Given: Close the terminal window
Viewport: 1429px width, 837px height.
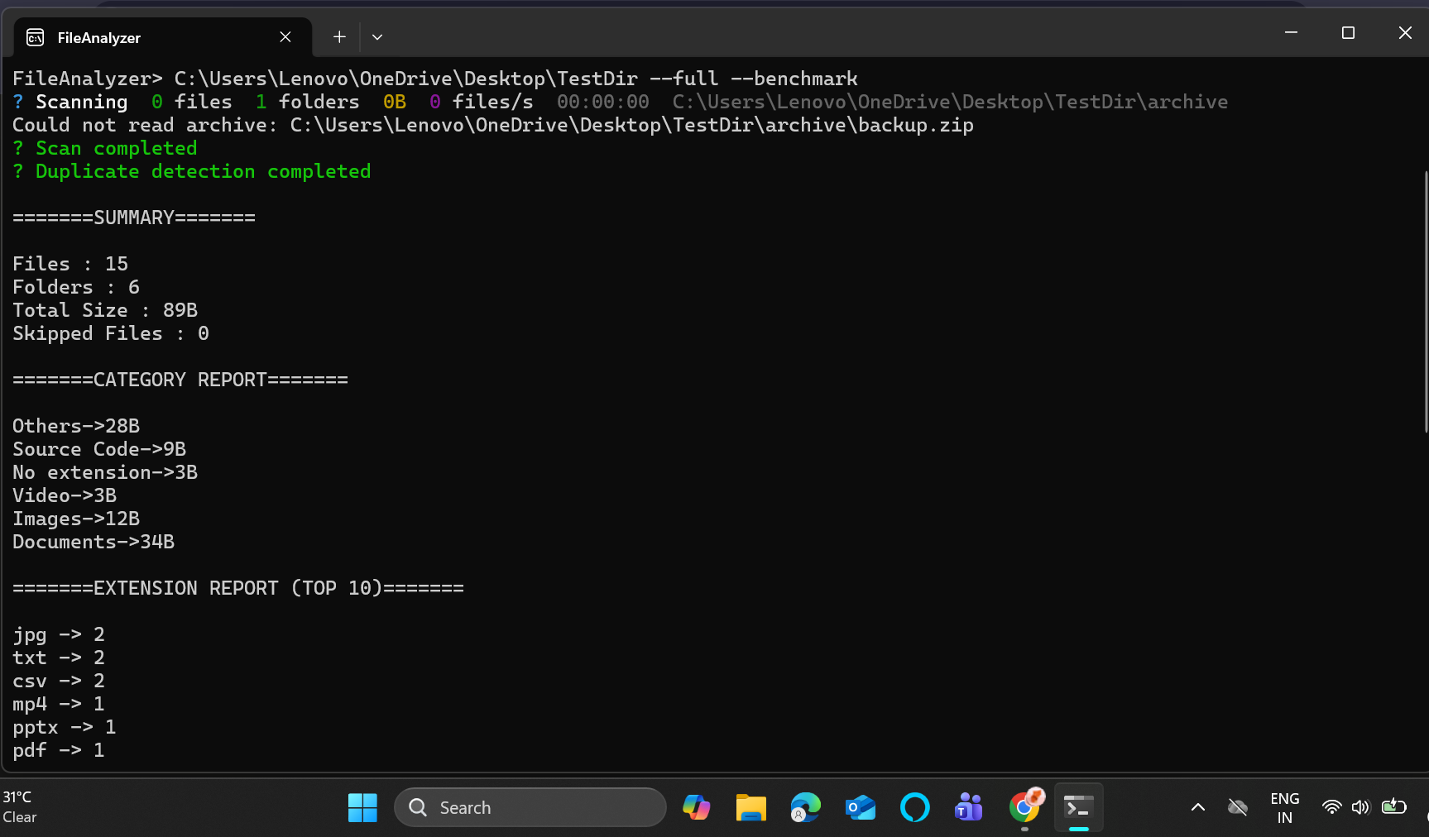Looking at the screenshot, I should click(1404, 33).
